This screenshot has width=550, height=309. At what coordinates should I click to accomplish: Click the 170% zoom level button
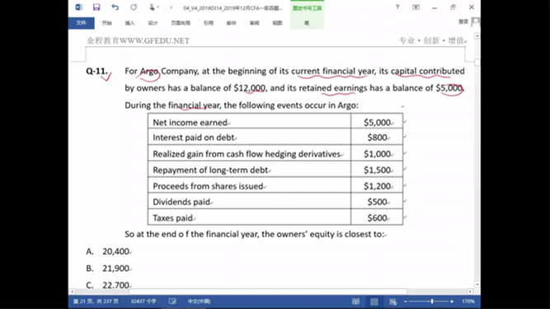(x=468, y=302)
